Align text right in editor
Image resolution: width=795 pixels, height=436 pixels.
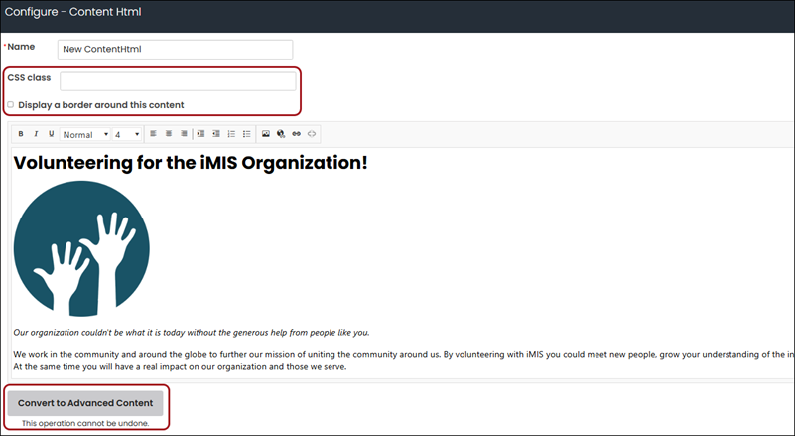184,134
